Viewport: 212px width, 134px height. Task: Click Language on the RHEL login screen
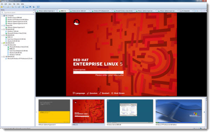79,93
